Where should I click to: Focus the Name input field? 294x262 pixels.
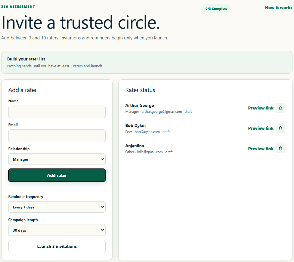57,112
